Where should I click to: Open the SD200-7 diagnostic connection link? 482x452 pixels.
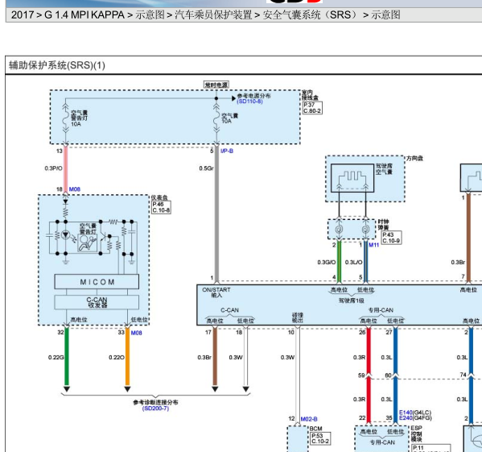[155, 408]
